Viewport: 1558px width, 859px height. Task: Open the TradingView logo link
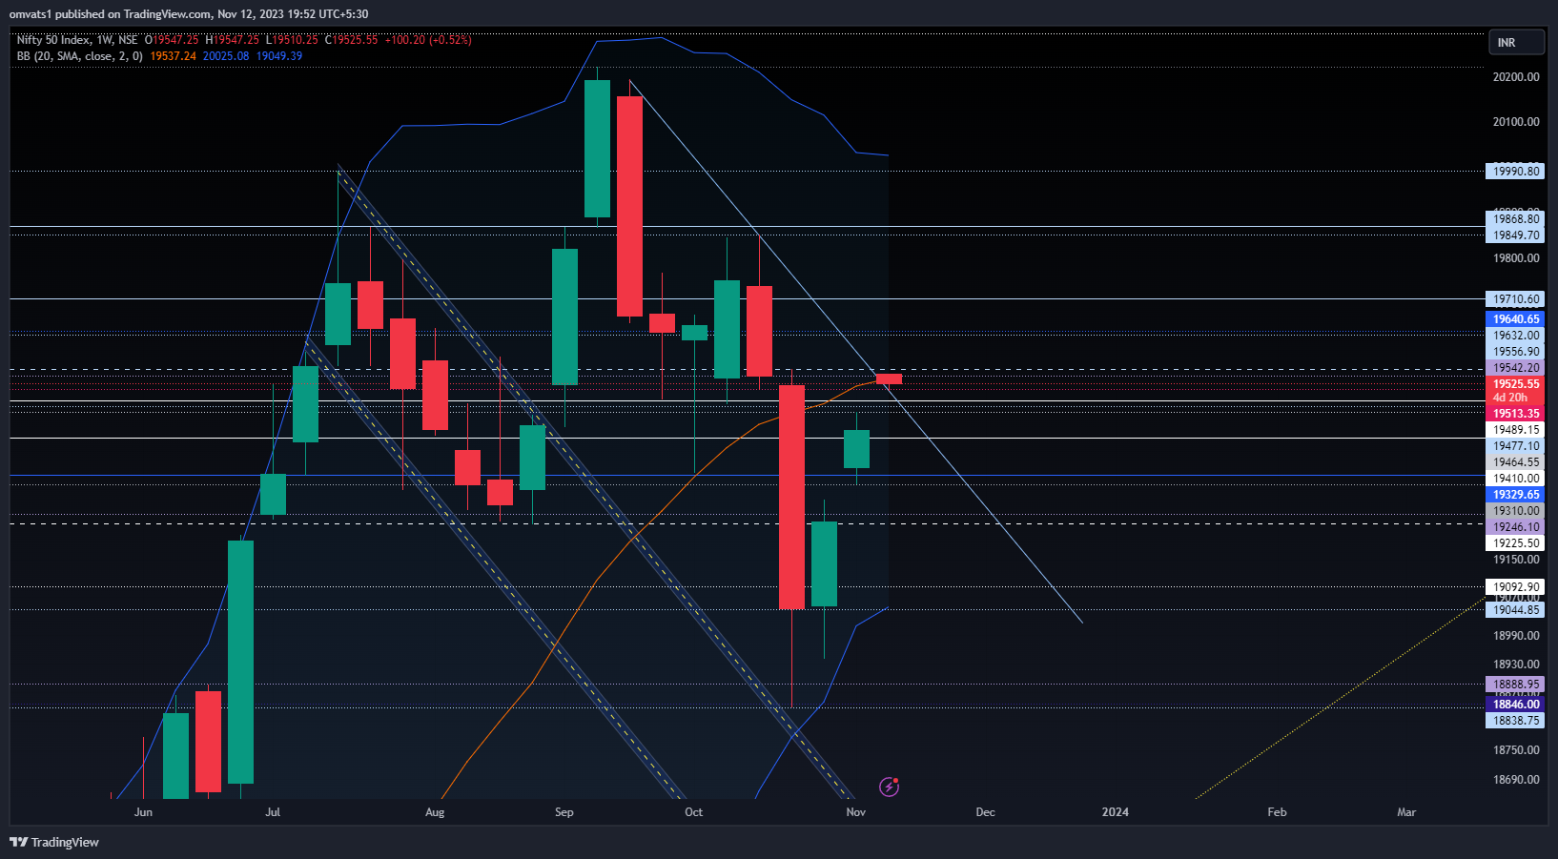[54, 842]
